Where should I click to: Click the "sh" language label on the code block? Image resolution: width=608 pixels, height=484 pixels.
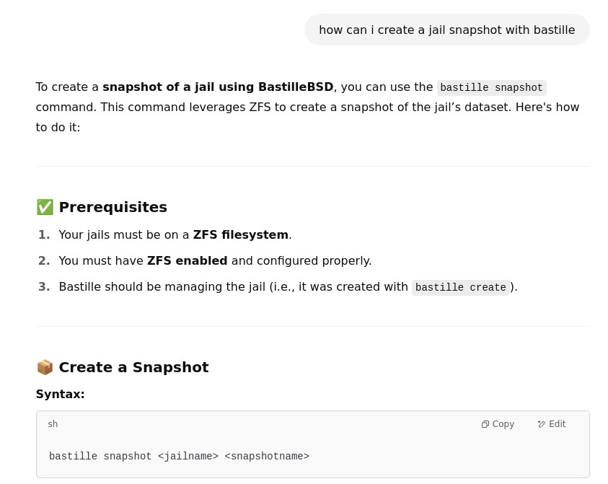point(53,424)
